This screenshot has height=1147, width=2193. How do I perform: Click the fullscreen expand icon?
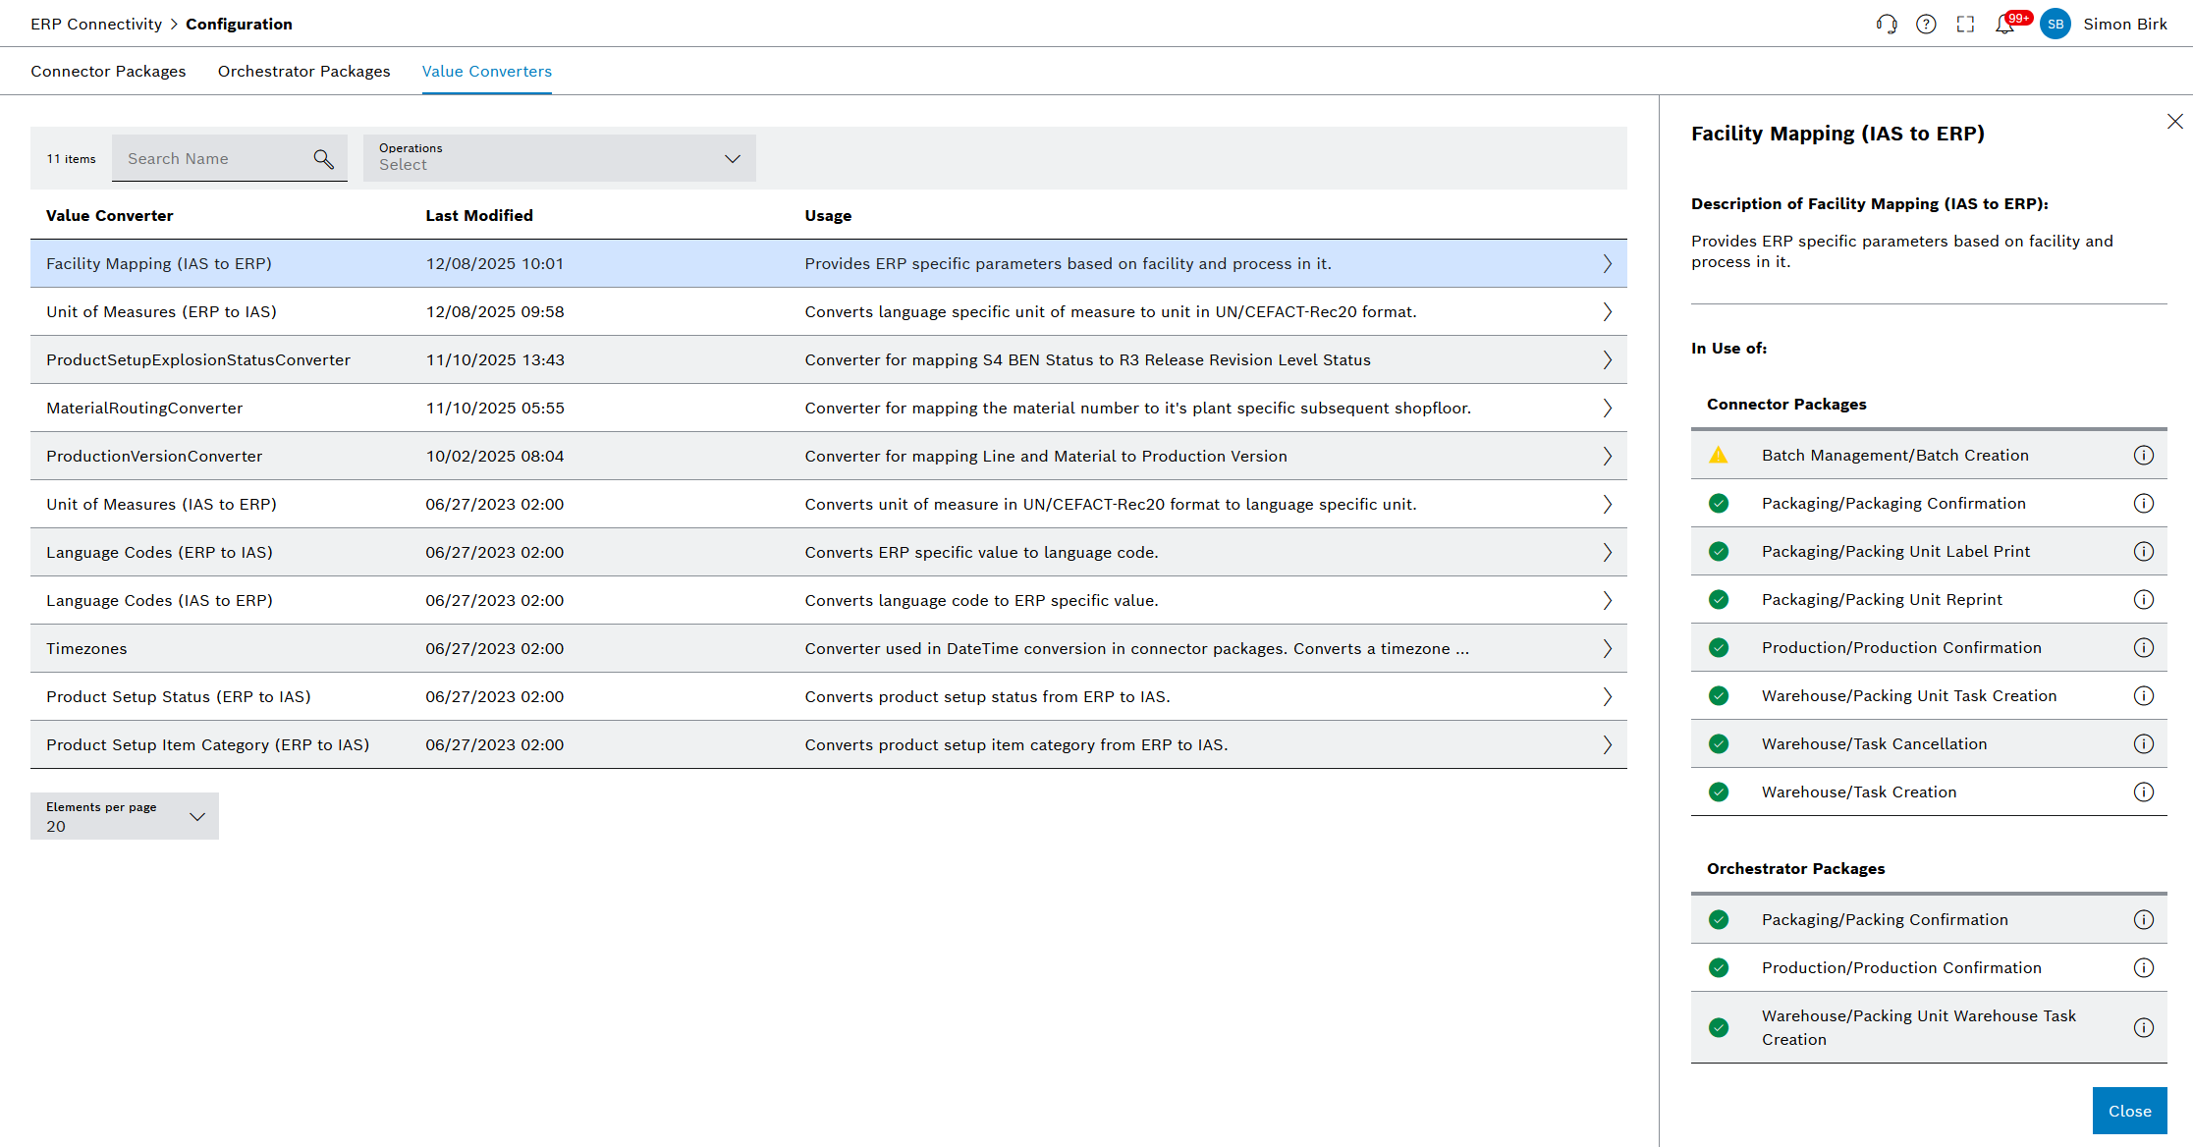[1965, 23]
